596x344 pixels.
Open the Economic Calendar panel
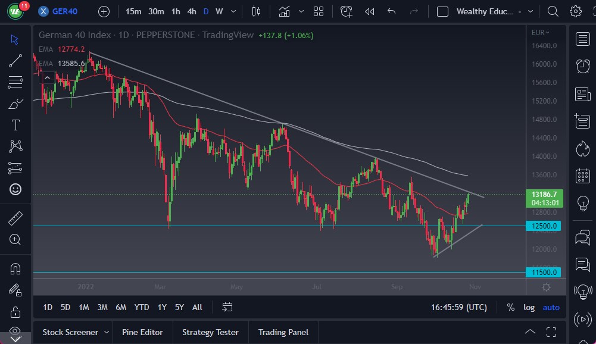point(582,176)
